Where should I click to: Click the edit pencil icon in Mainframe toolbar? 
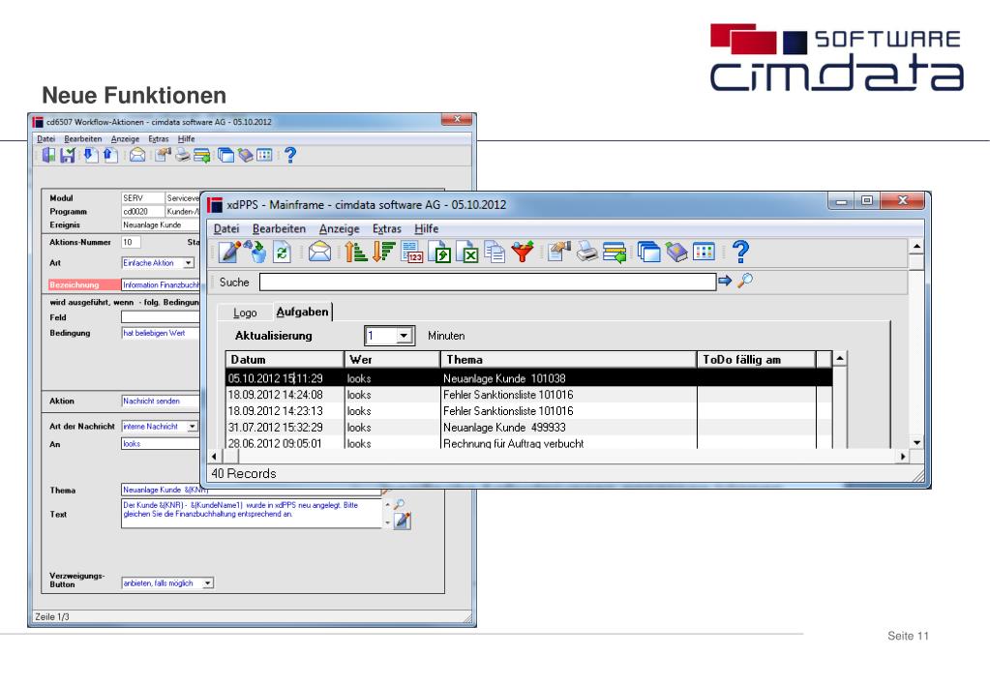(229, 252)
